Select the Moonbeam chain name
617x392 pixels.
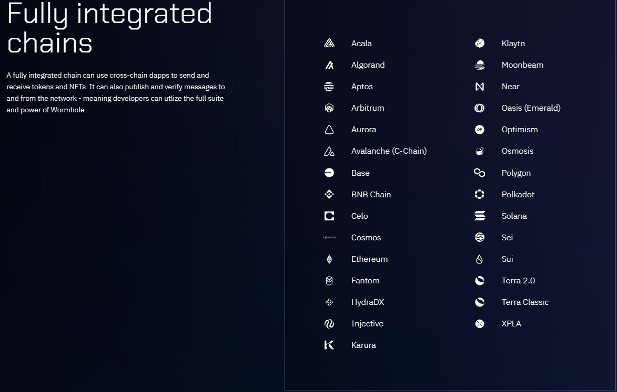tap(522, 65)
